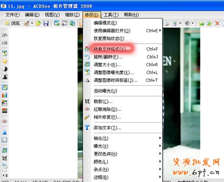
Task: Click the blue cone sharpen icon in sidebar
Action: (4, 132)
